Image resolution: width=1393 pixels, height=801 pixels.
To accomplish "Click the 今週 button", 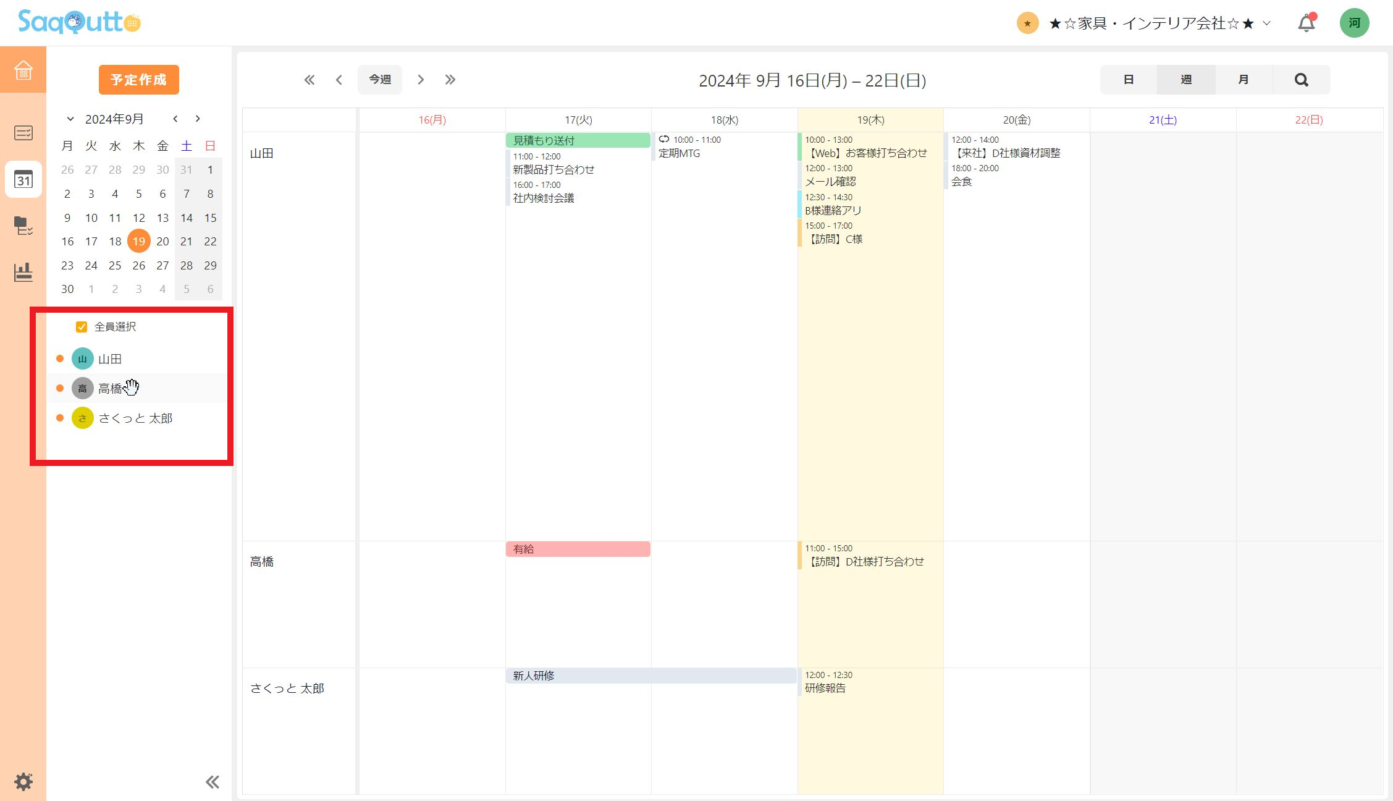I will point(379,80).
